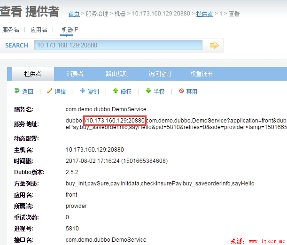Open the 路由规则 tab
The width and height of the screenshot is (287, 245).
117,74
